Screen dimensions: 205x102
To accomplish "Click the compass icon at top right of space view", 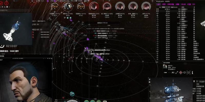I will [x=152, y=1].
